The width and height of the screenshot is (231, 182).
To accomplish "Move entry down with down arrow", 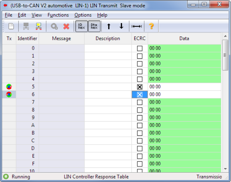I will [x=121, y=26].
